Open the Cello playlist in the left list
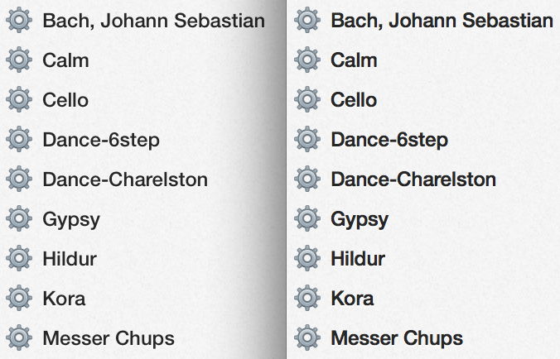This screenshot has width=560, height=359. [65, 100]
